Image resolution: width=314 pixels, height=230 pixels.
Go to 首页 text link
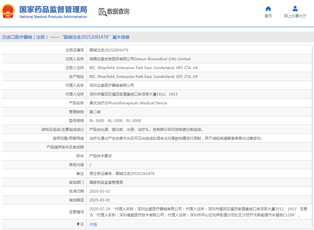point(268,16)
